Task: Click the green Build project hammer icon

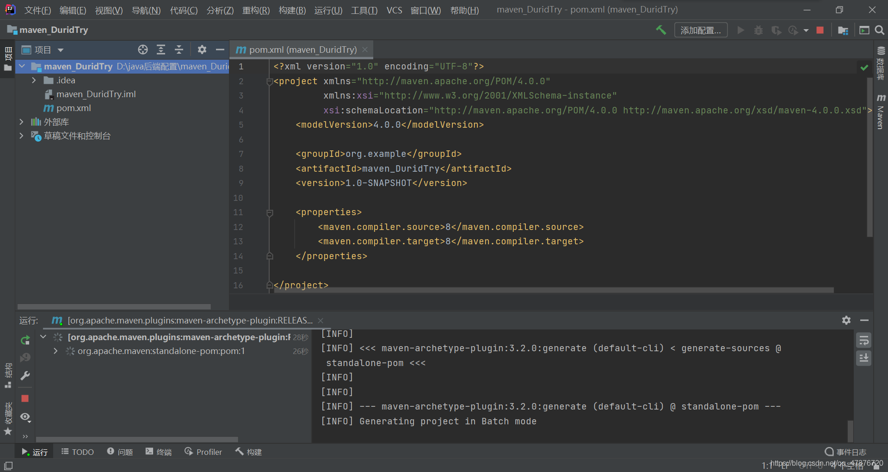Action: [661, 30]
